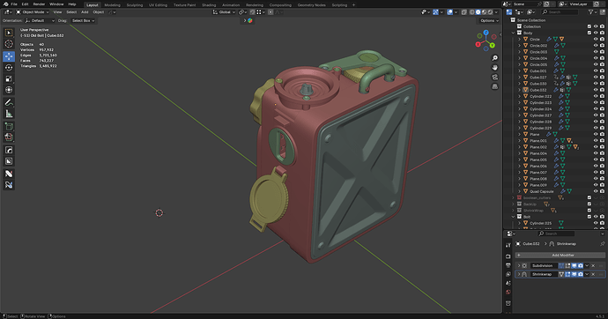Expand the Plane.002 tree row
Image resolution: width=608 pixels, height=319 pixels.
tap(520, 147)
